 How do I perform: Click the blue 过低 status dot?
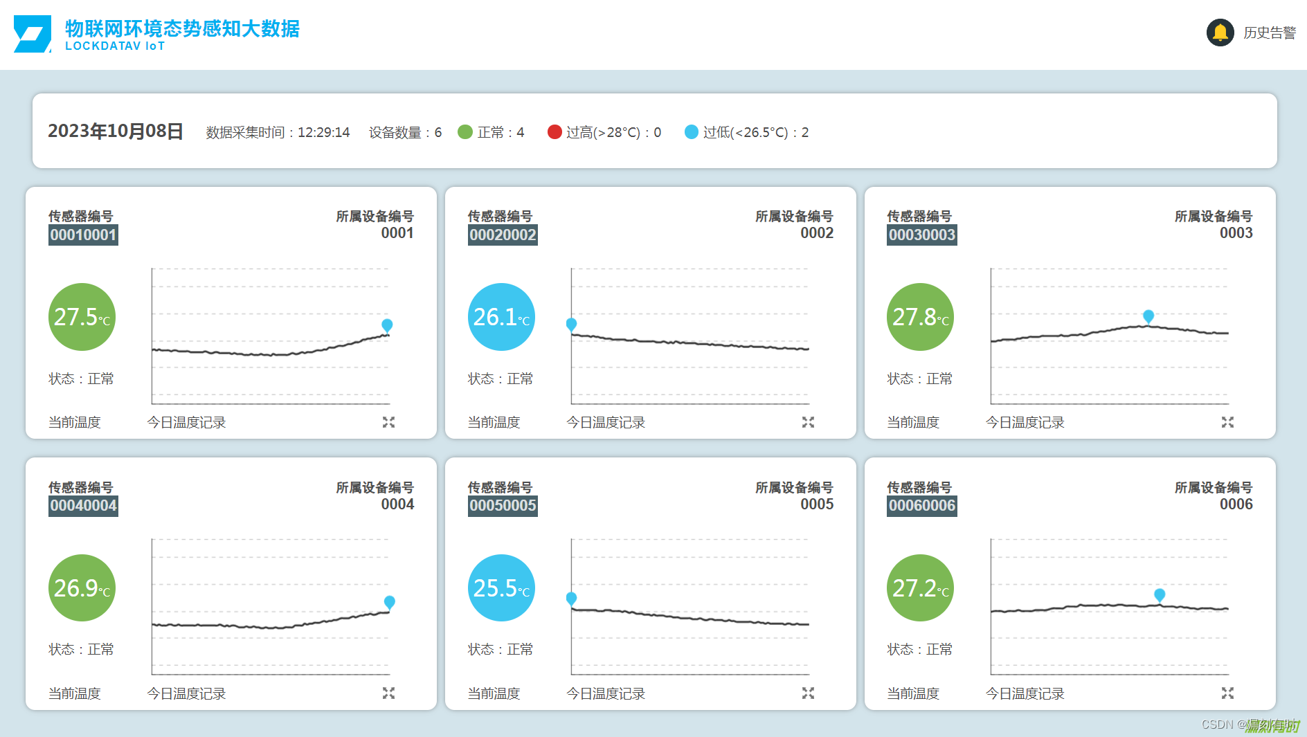692,131
